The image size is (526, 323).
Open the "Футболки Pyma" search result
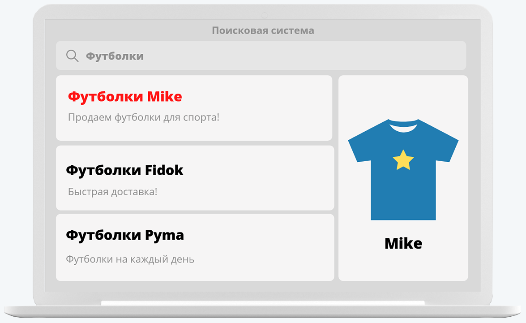pos(195,247)
